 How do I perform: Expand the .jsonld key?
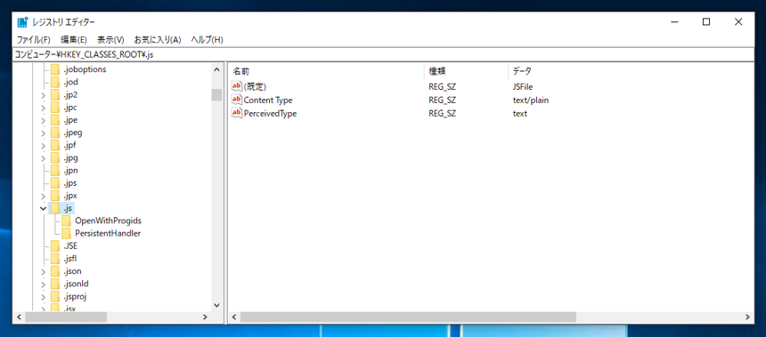click(43, 284)
